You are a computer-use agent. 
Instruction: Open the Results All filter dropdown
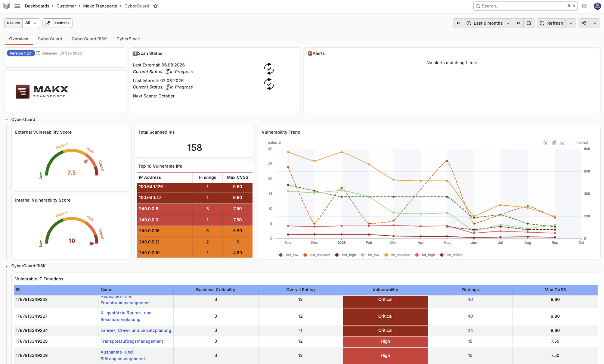coord(31,23)
